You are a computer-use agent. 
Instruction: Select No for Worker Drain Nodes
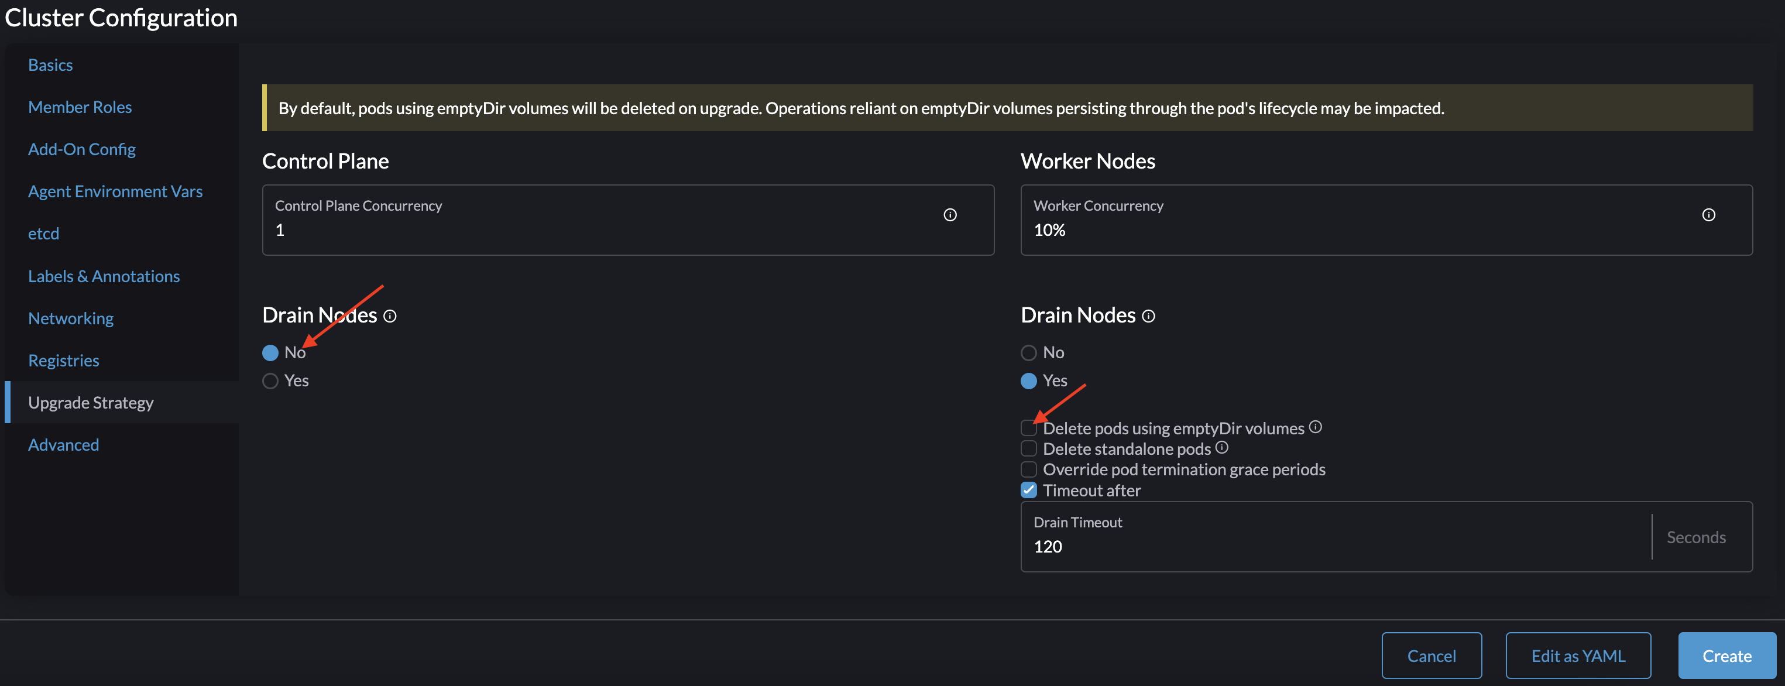(x=1028, y=352)
